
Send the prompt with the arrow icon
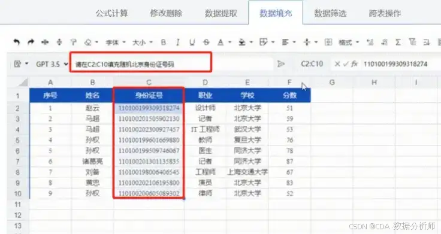280,64
